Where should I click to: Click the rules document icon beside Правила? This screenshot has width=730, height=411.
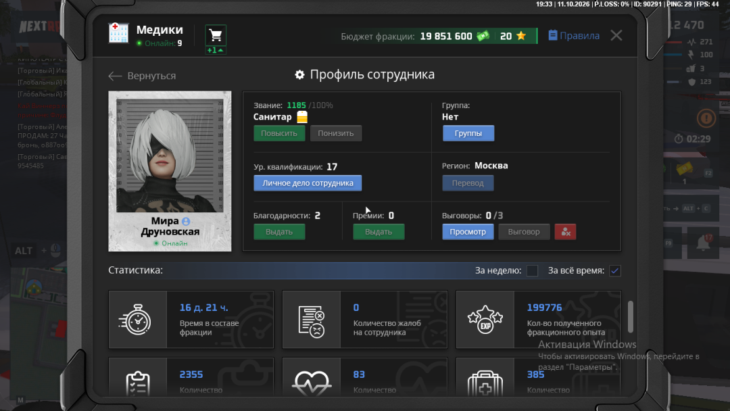[x=553, y=35]
